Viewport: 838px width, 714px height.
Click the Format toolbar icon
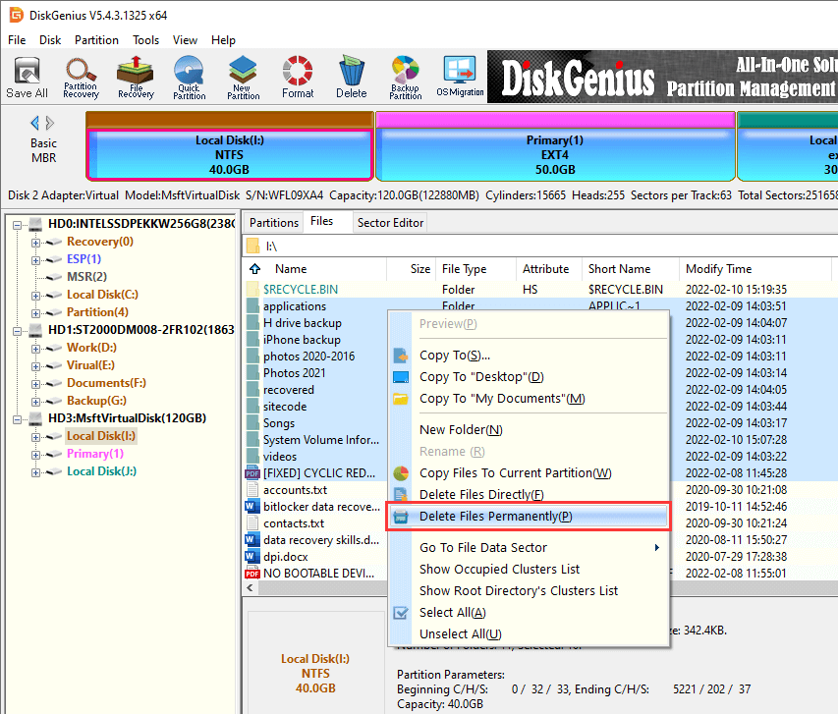point(298,78)
